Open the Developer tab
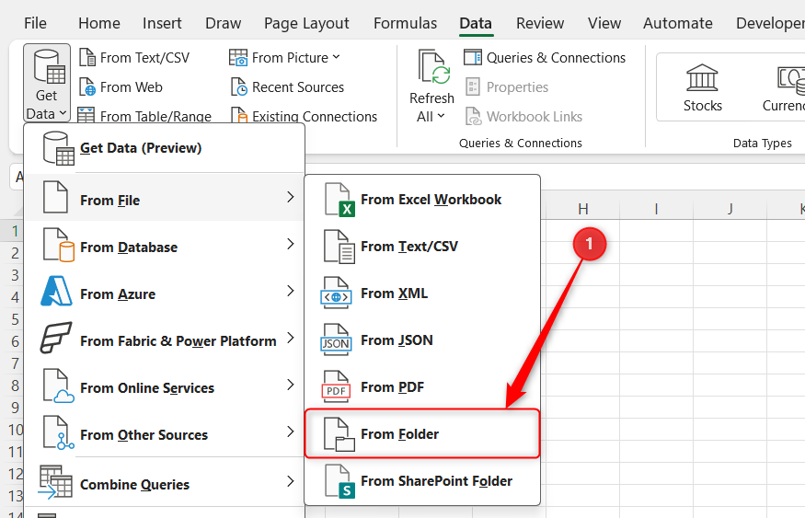Screen dimensions: 805x518 coord(770,23)
